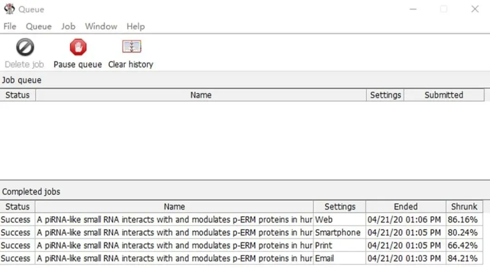Image resolution: width=490 pixels, height=268 pixels.
Task: Select the completed job with Smartphone settings
Action: (x=174, y=233)
